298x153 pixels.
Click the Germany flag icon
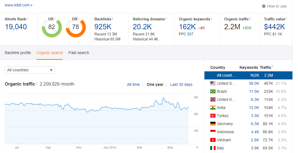(x=213, y=124)
